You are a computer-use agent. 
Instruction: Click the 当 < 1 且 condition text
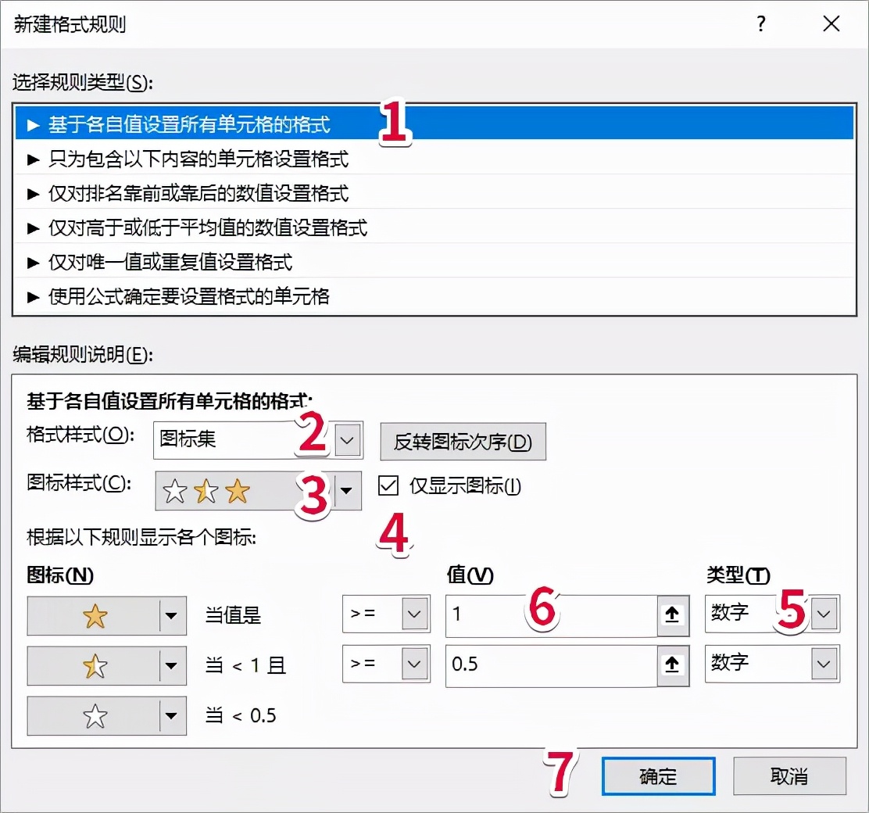pos(245,665)
